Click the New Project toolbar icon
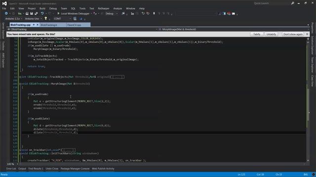The image size is (316, 177). pos(20,13)
